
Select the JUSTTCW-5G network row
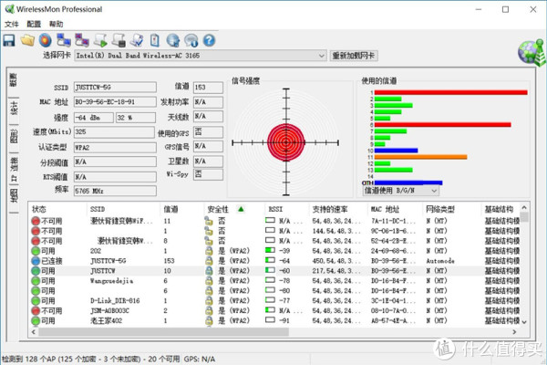point(274,261)
